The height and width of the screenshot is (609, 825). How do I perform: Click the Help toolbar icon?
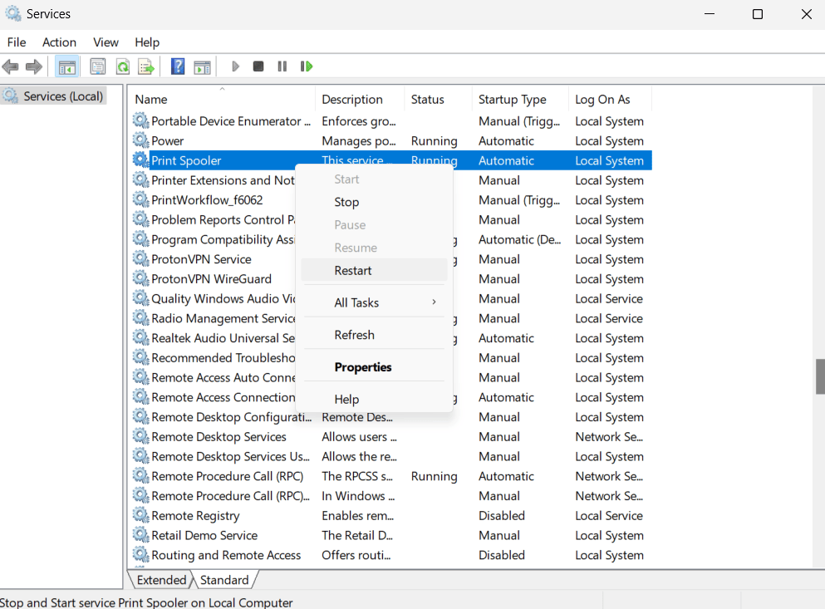(177, 66)
